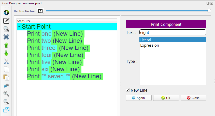Click the Time Machine slider handle
The width and height of the screenshot is (215, 116).
pos(209,11)
